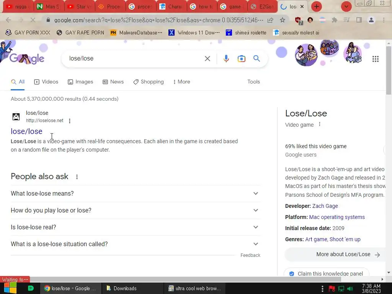Open Zach Gage developer link
Viewport: 392px width, 294px height.
pyautogui.click(x=325, y=206)
